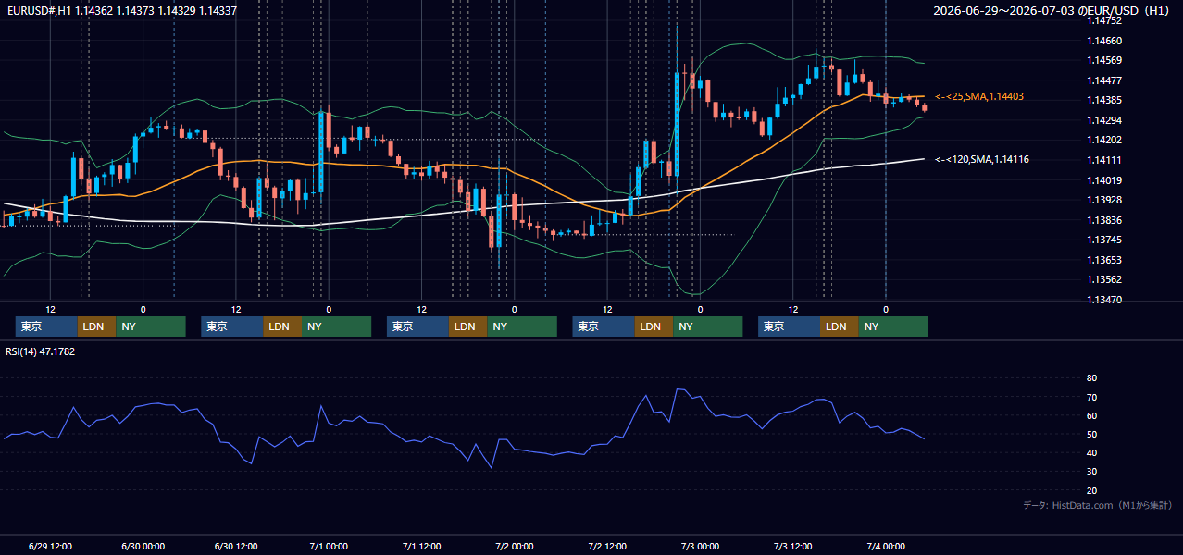Click price axis value 1.13562

(1104, 279)
